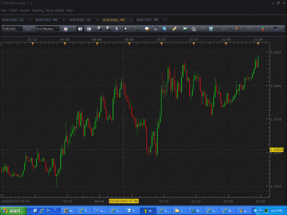Expand the dropdown beside green-red arrows icon
This screenshot has height=215, width=287.
[269, 29]
